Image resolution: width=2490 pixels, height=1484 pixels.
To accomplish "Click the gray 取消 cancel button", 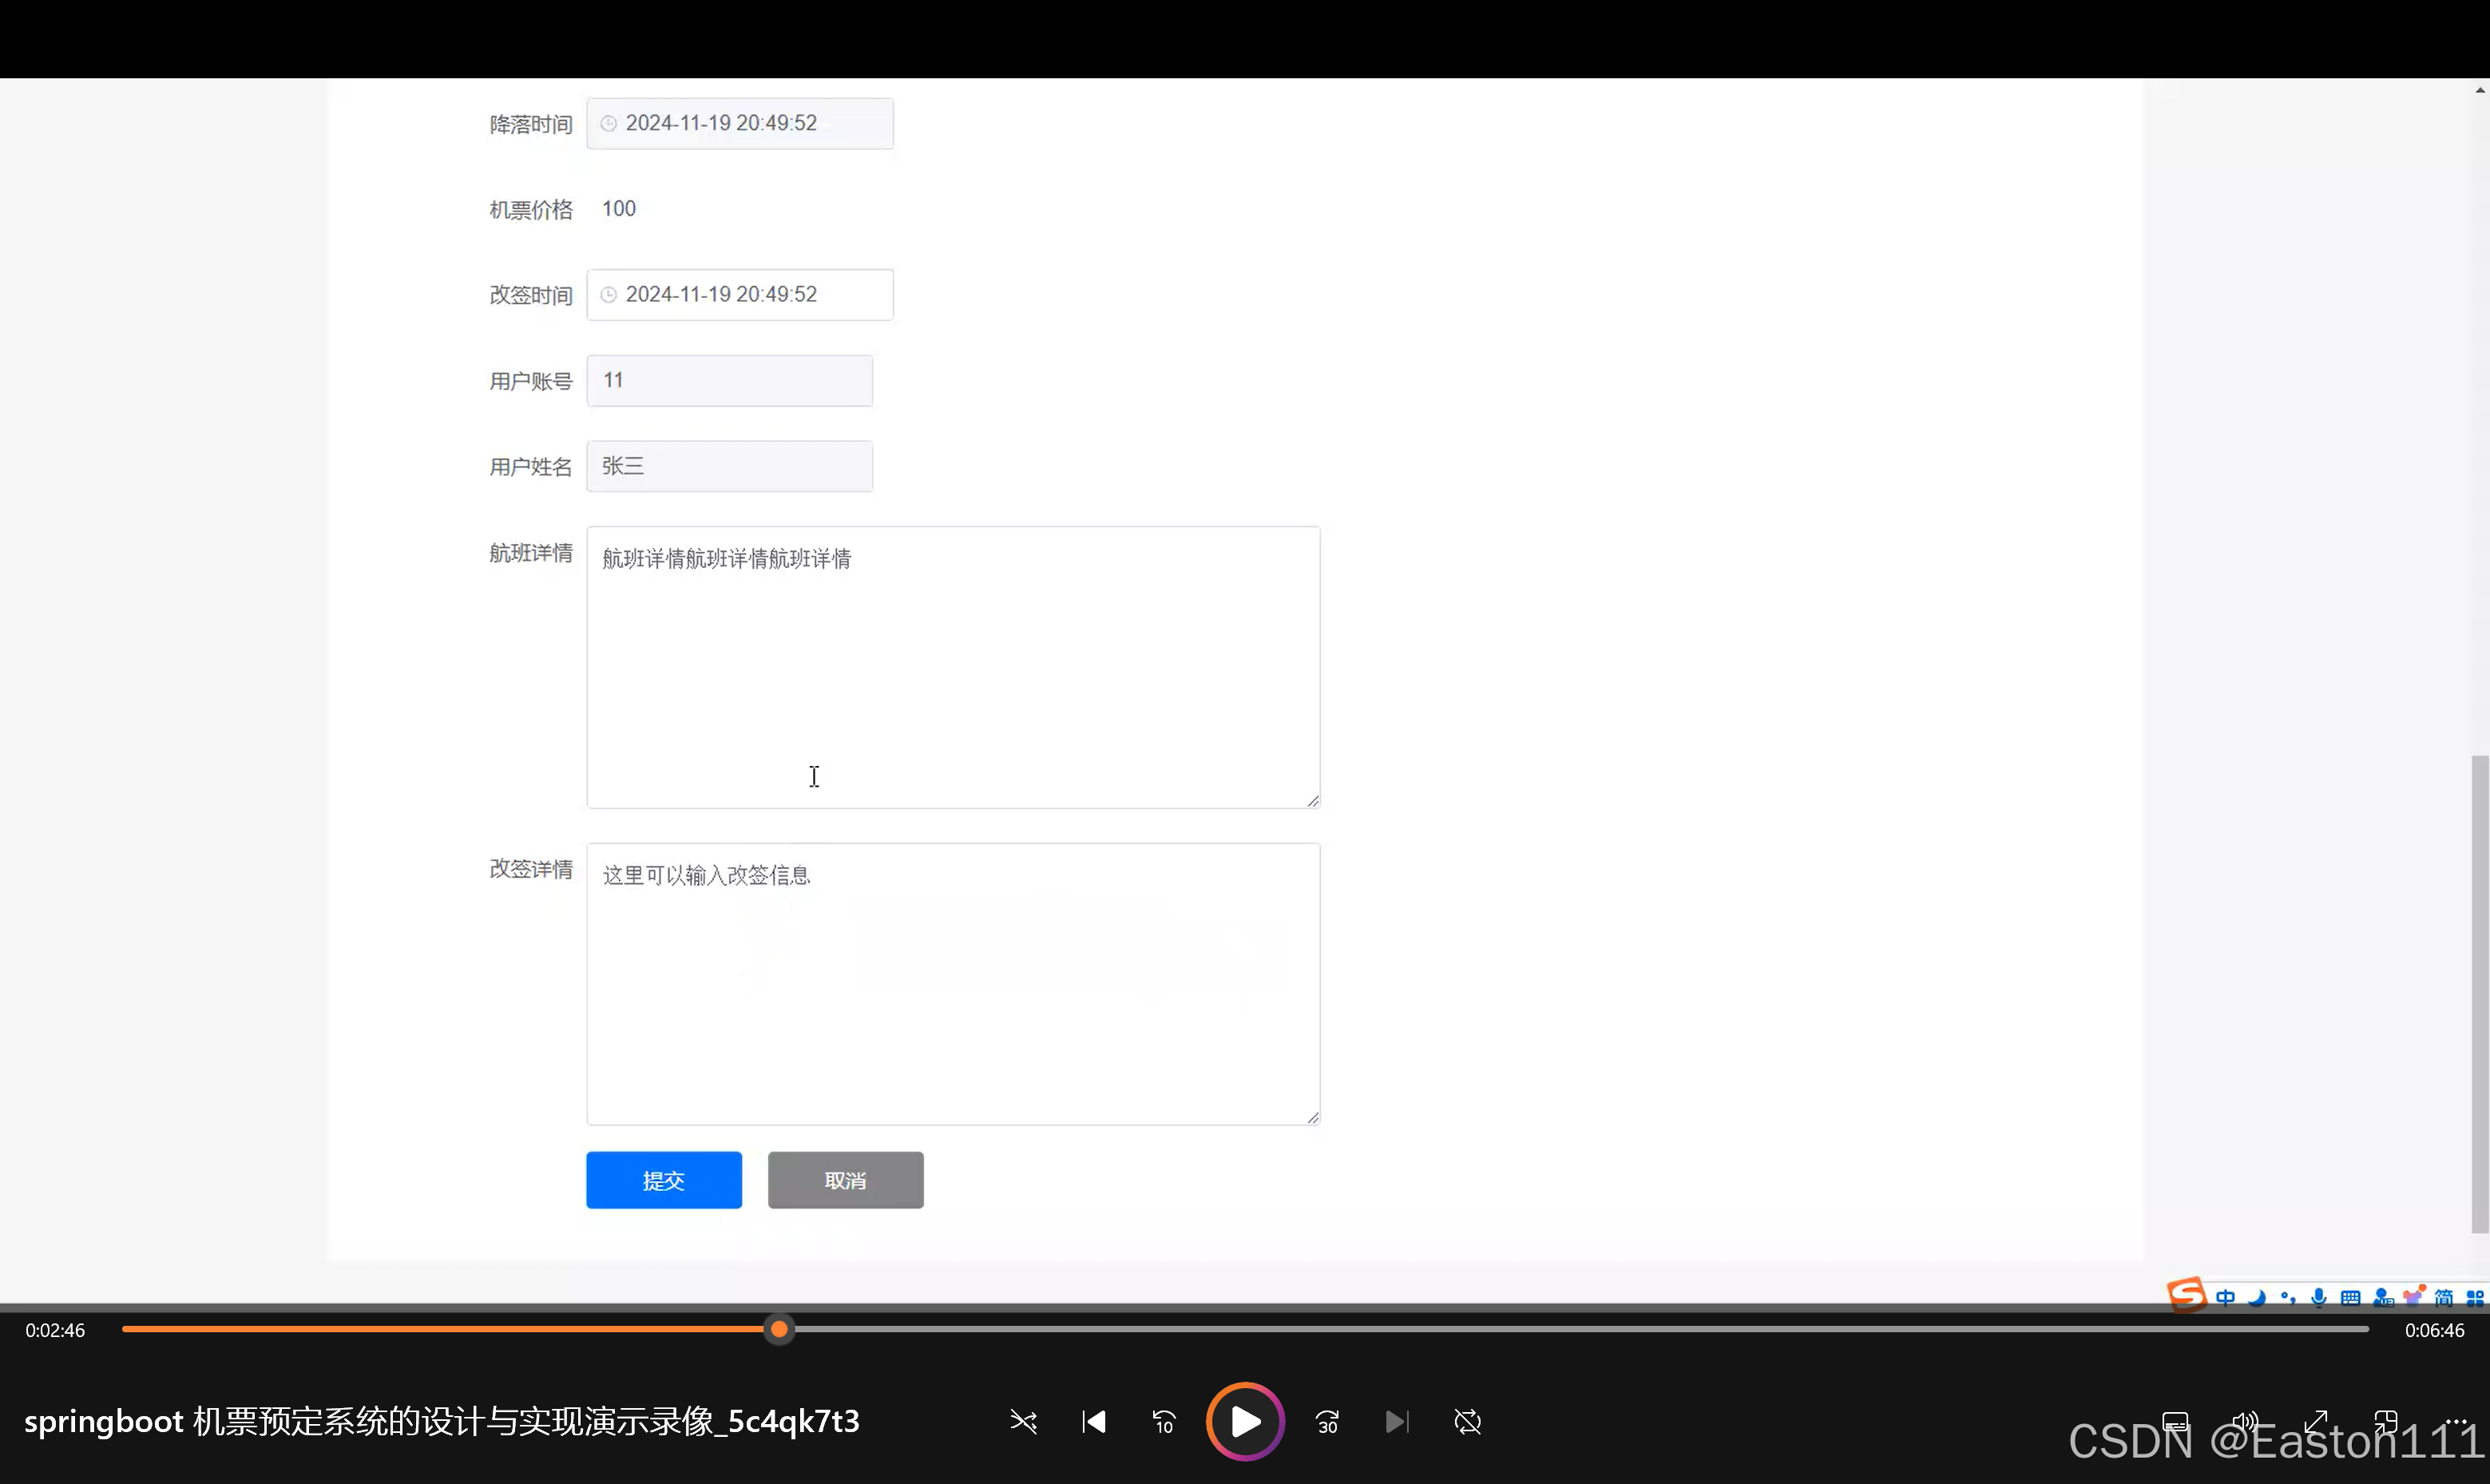I will [x=846, y=1180].
